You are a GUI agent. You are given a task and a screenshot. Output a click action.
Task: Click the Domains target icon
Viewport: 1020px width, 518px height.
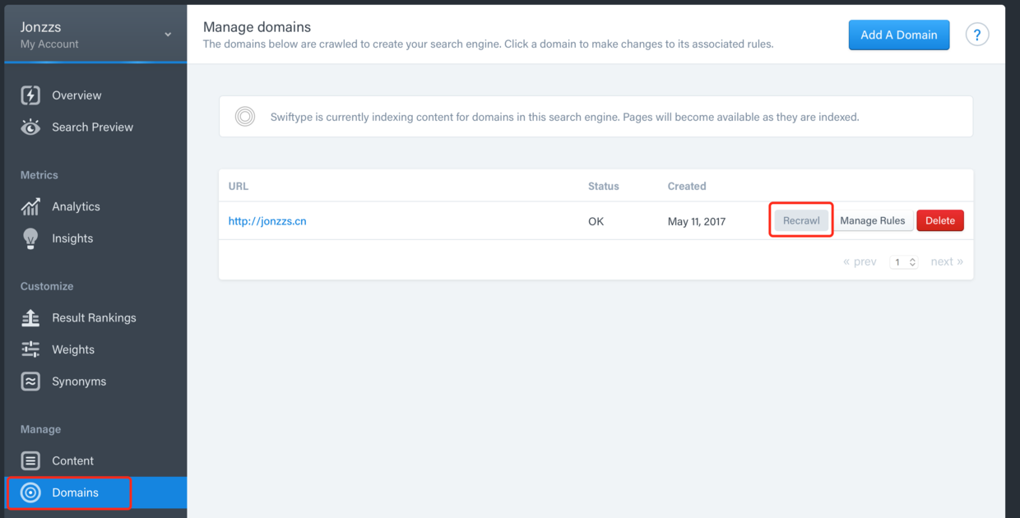pyautogui.click(x=30, y=493)
